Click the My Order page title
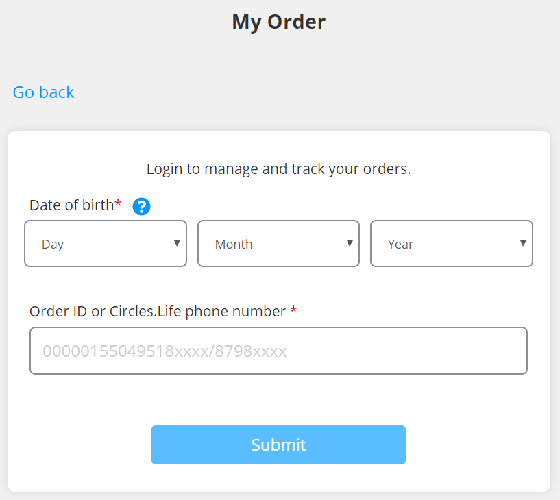 point(278,21)
